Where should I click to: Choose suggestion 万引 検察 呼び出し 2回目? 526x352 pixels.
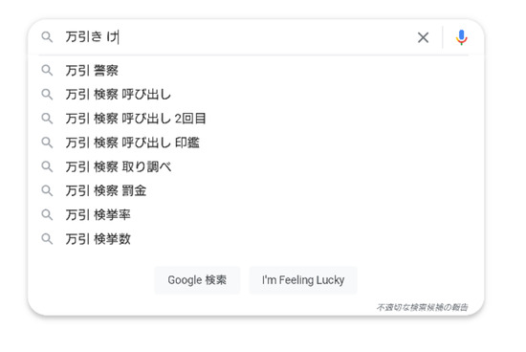pyautogui.click(x=253, y=119)
